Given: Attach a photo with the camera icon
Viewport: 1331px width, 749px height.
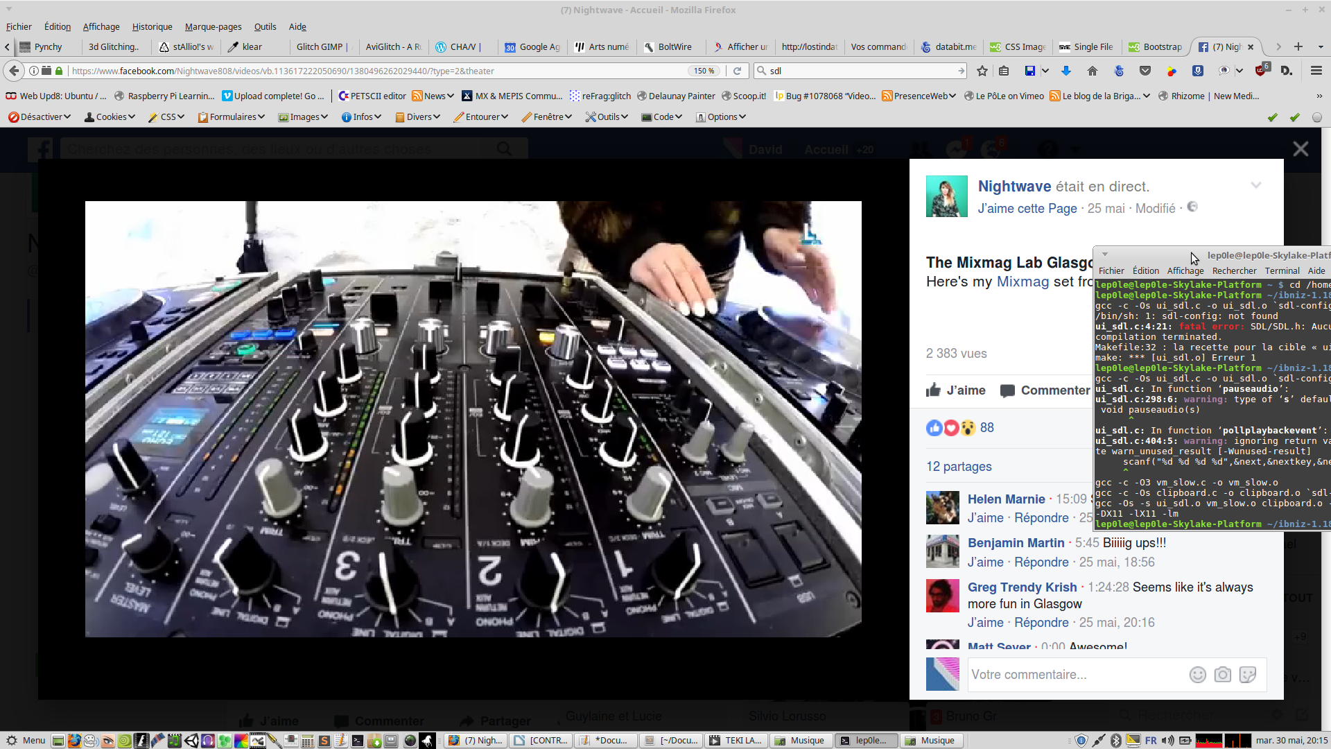Looking at the screenshot, I should (x=1222, y=675).
